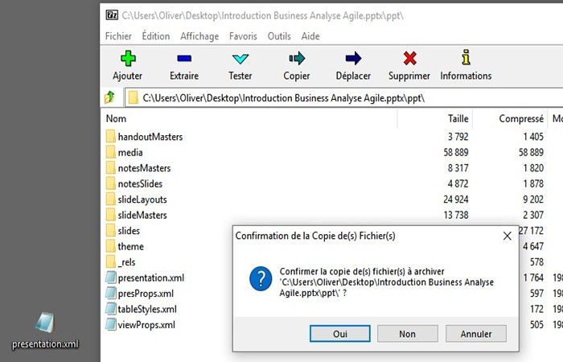Open the Fichier menu
563x362 pixels.
click(x=118, y=36)
